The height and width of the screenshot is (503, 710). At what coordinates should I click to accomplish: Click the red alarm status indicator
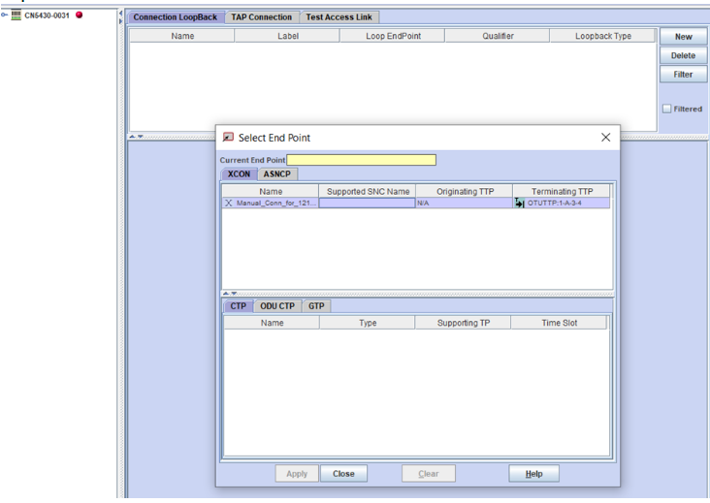coord(80,15)
